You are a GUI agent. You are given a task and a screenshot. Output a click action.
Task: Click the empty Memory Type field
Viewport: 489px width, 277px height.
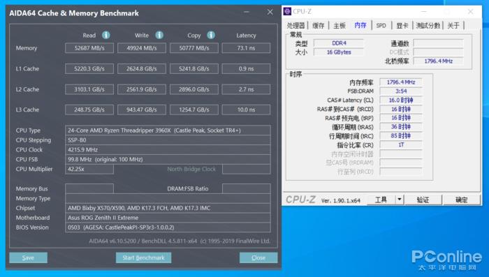pos(168,198)
